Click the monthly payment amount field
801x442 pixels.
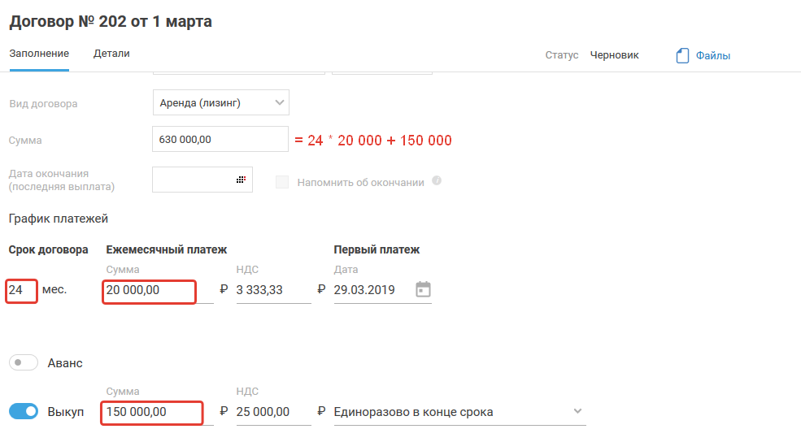150,290
